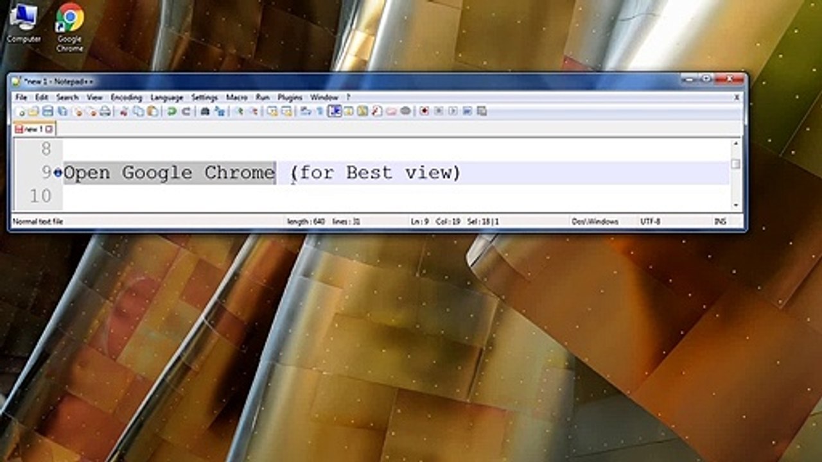This screenshot has height=462, width=822.
Task: Open the Language menu
Action: 167,98
